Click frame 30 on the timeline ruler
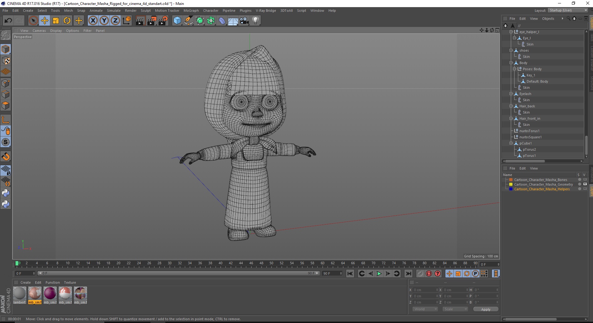This screenshot has height=323, width=593. click(x=170, y=264)
